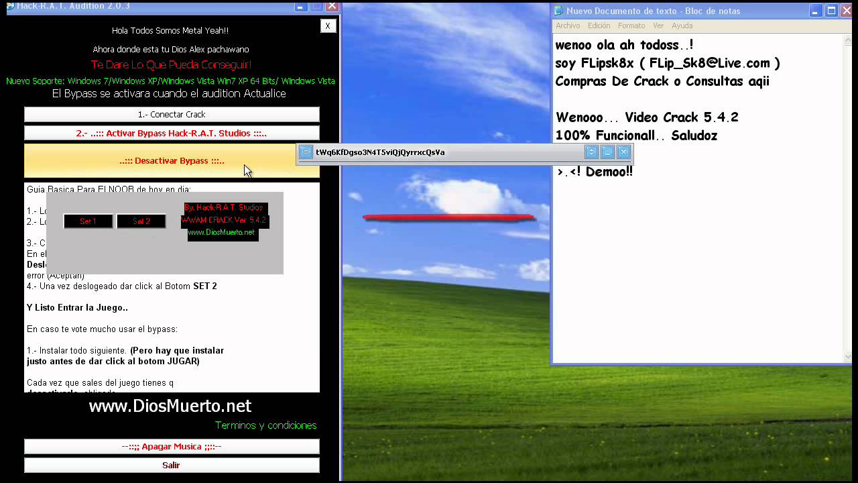Click the 'Te Dare Lo Que Pueda Conseguir!' text
Viewport: 858px width, 483px height.
[x=171, y=65]
